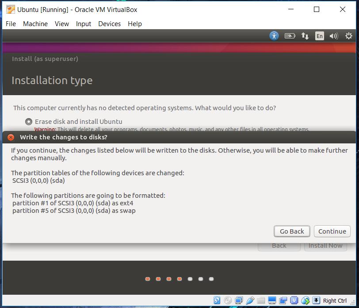Open the Help menu
The image size is (359, 308).
[x=134, y=24]
